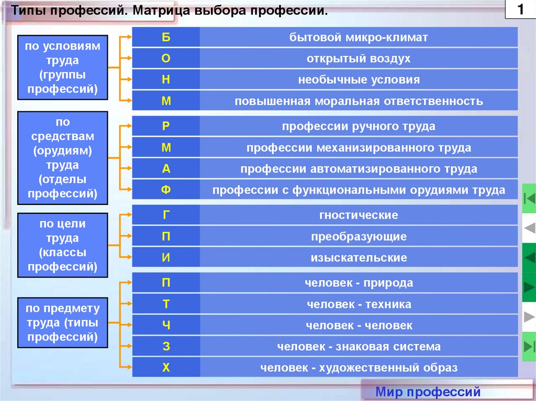The width and height of the screenshot is (536, 401).
Task: Click the yellow letter 'Т' code cell
Action: 166,304
